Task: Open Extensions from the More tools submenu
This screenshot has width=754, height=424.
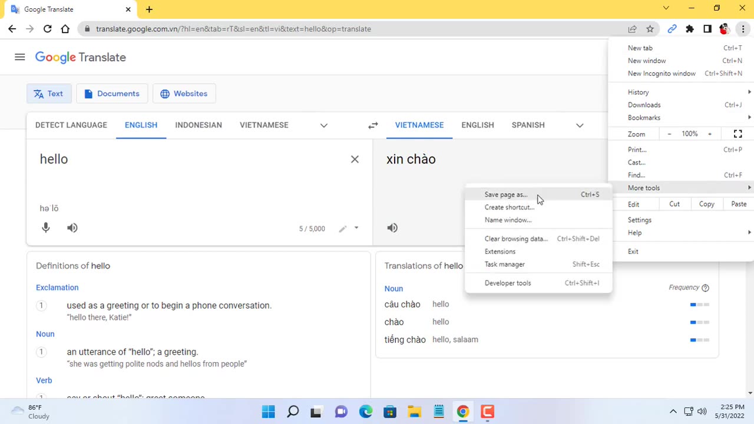Action: click(x=538, y=252)
